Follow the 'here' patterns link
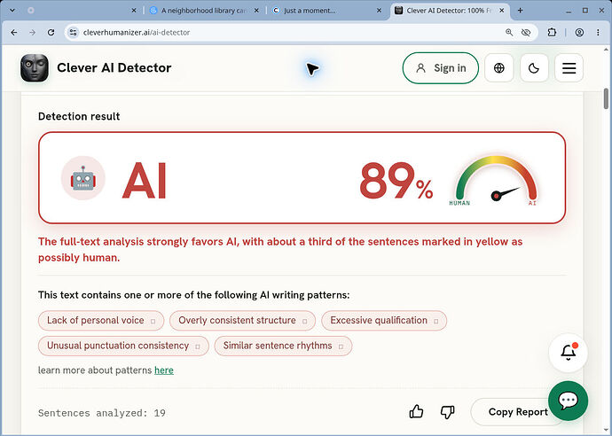The height and width of the screenshot is (436, 612). (x=164, y=370)
